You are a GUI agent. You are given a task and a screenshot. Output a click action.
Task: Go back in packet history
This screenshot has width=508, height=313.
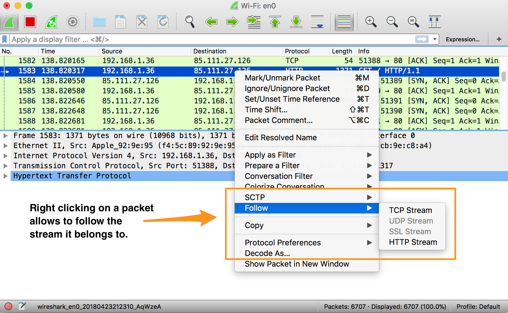click(211, 22)
